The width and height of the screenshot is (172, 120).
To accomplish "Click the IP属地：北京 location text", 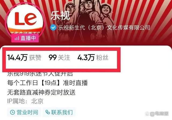I will point(25,101).
